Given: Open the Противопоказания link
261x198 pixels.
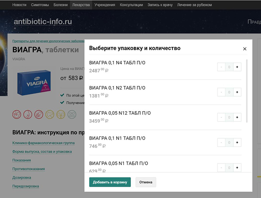Looking at the screenshot, I should [x=29, y=169].
